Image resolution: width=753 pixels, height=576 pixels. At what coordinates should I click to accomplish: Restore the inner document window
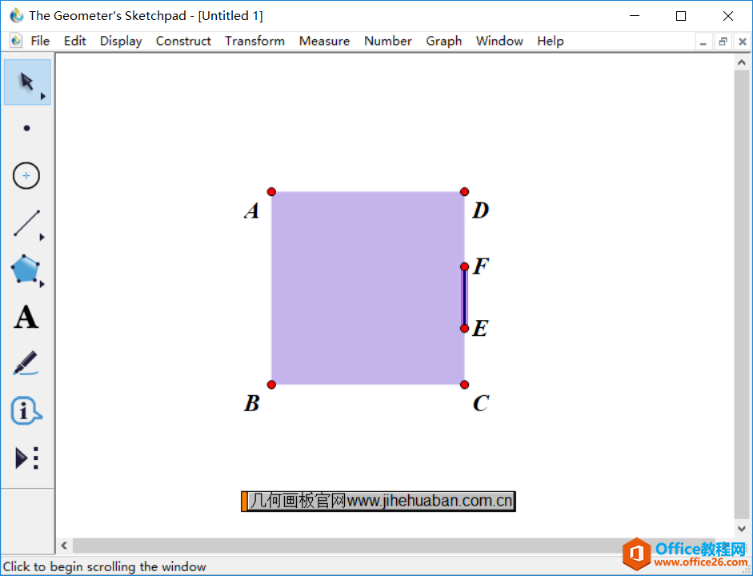[x=723, y=42]
